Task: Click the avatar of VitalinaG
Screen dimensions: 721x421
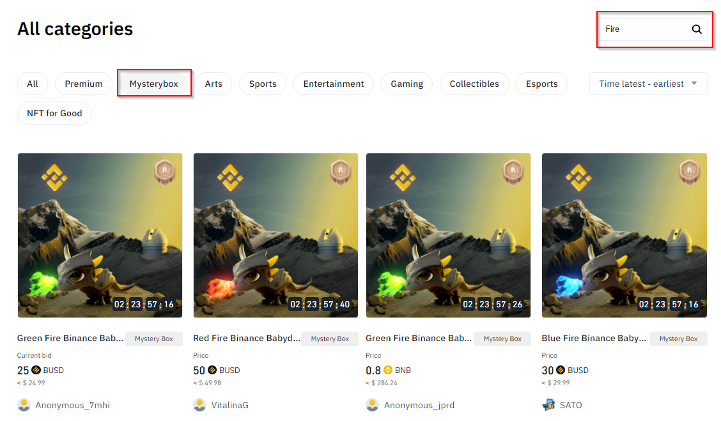Action: point(200,405)
